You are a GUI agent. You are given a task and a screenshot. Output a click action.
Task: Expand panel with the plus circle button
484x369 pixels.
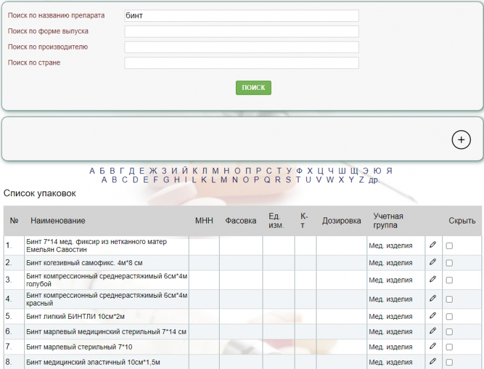point(461,140)
